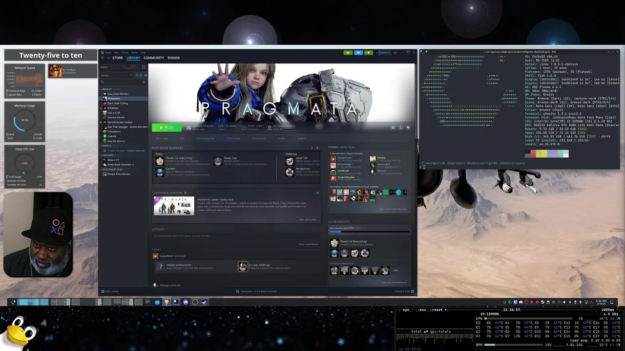Click the achievements progress bar

(x=370, y=232)
